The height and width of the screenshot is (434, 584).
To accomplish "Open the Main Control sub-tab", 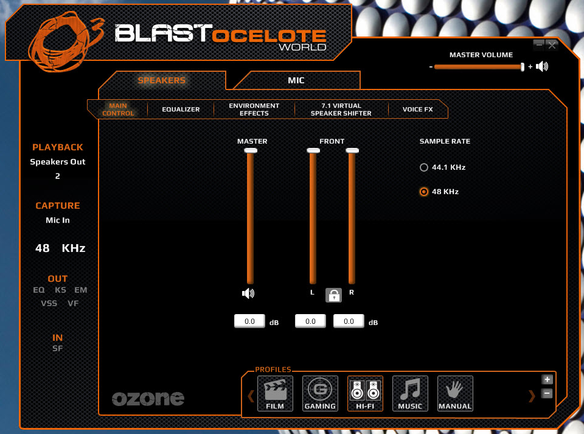I will (118, 110).
